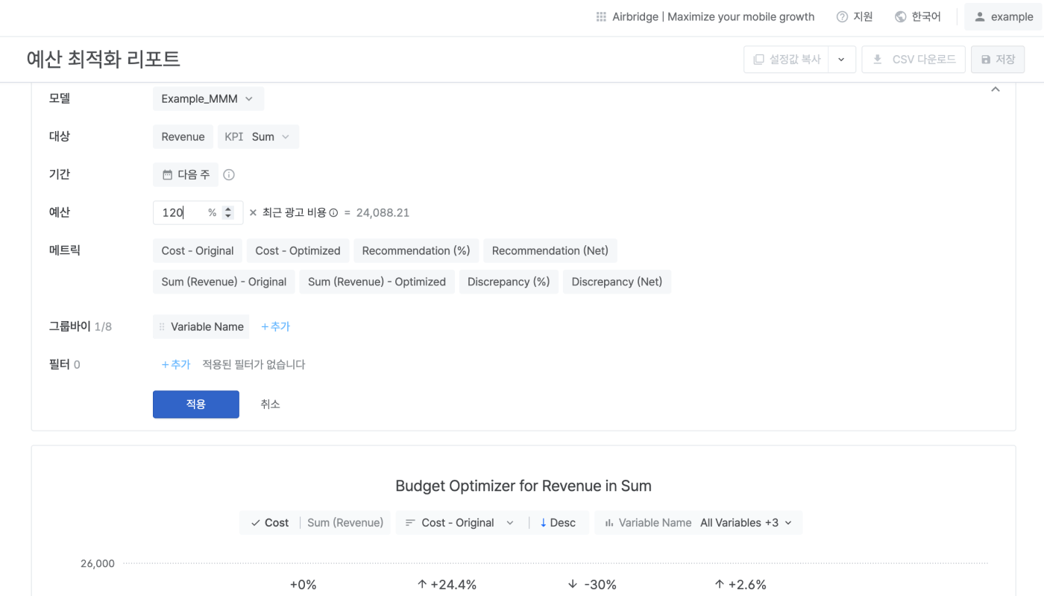
Task: Click the Cost - Original metric chip
Action: (x=198, y=250)
